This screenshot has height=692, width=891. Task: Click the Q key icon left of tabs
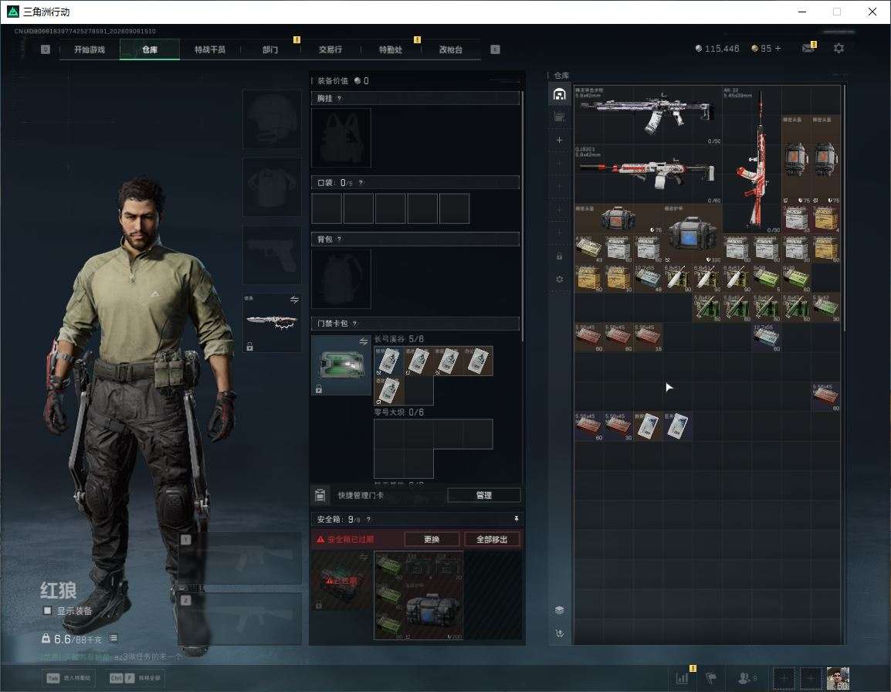pyautogui.click(x=46, y=49)
